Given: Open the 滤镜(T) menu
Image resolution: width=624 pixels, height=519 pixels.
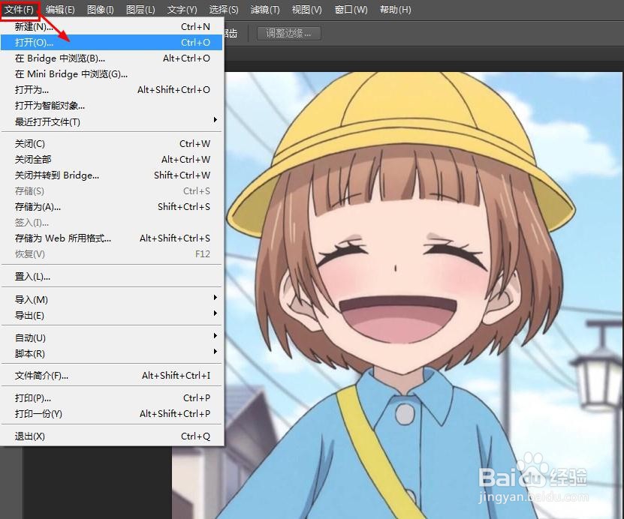Looking at the screenshot, I should (x=265, y=9).
